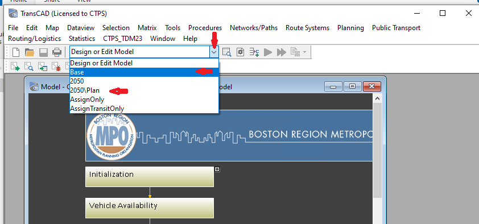This screenshot has width=479, height=224.
Task: Click the import script window icon
Action: (43, 66)
